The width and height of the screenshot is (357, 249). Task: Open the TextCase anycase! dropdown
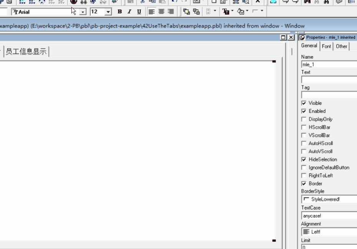tap(329, 216)
